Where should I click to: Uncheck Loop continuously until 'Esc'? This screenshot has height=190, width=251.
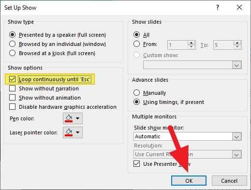click(x=12, y=79)
